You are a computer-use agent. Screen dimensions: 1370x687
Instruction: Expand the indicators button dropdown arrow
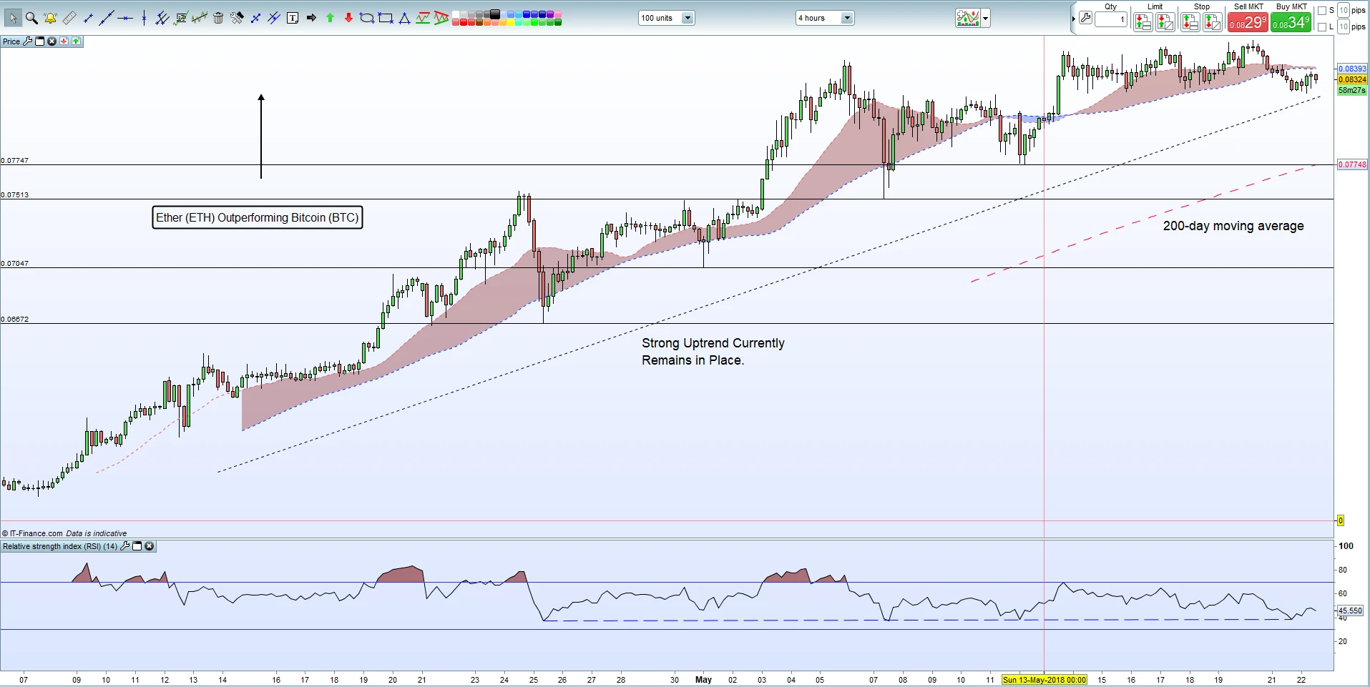tap(986, 18)
